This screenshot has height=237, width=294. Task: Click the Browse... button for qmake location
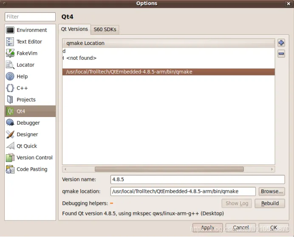[x=271, y=191]
